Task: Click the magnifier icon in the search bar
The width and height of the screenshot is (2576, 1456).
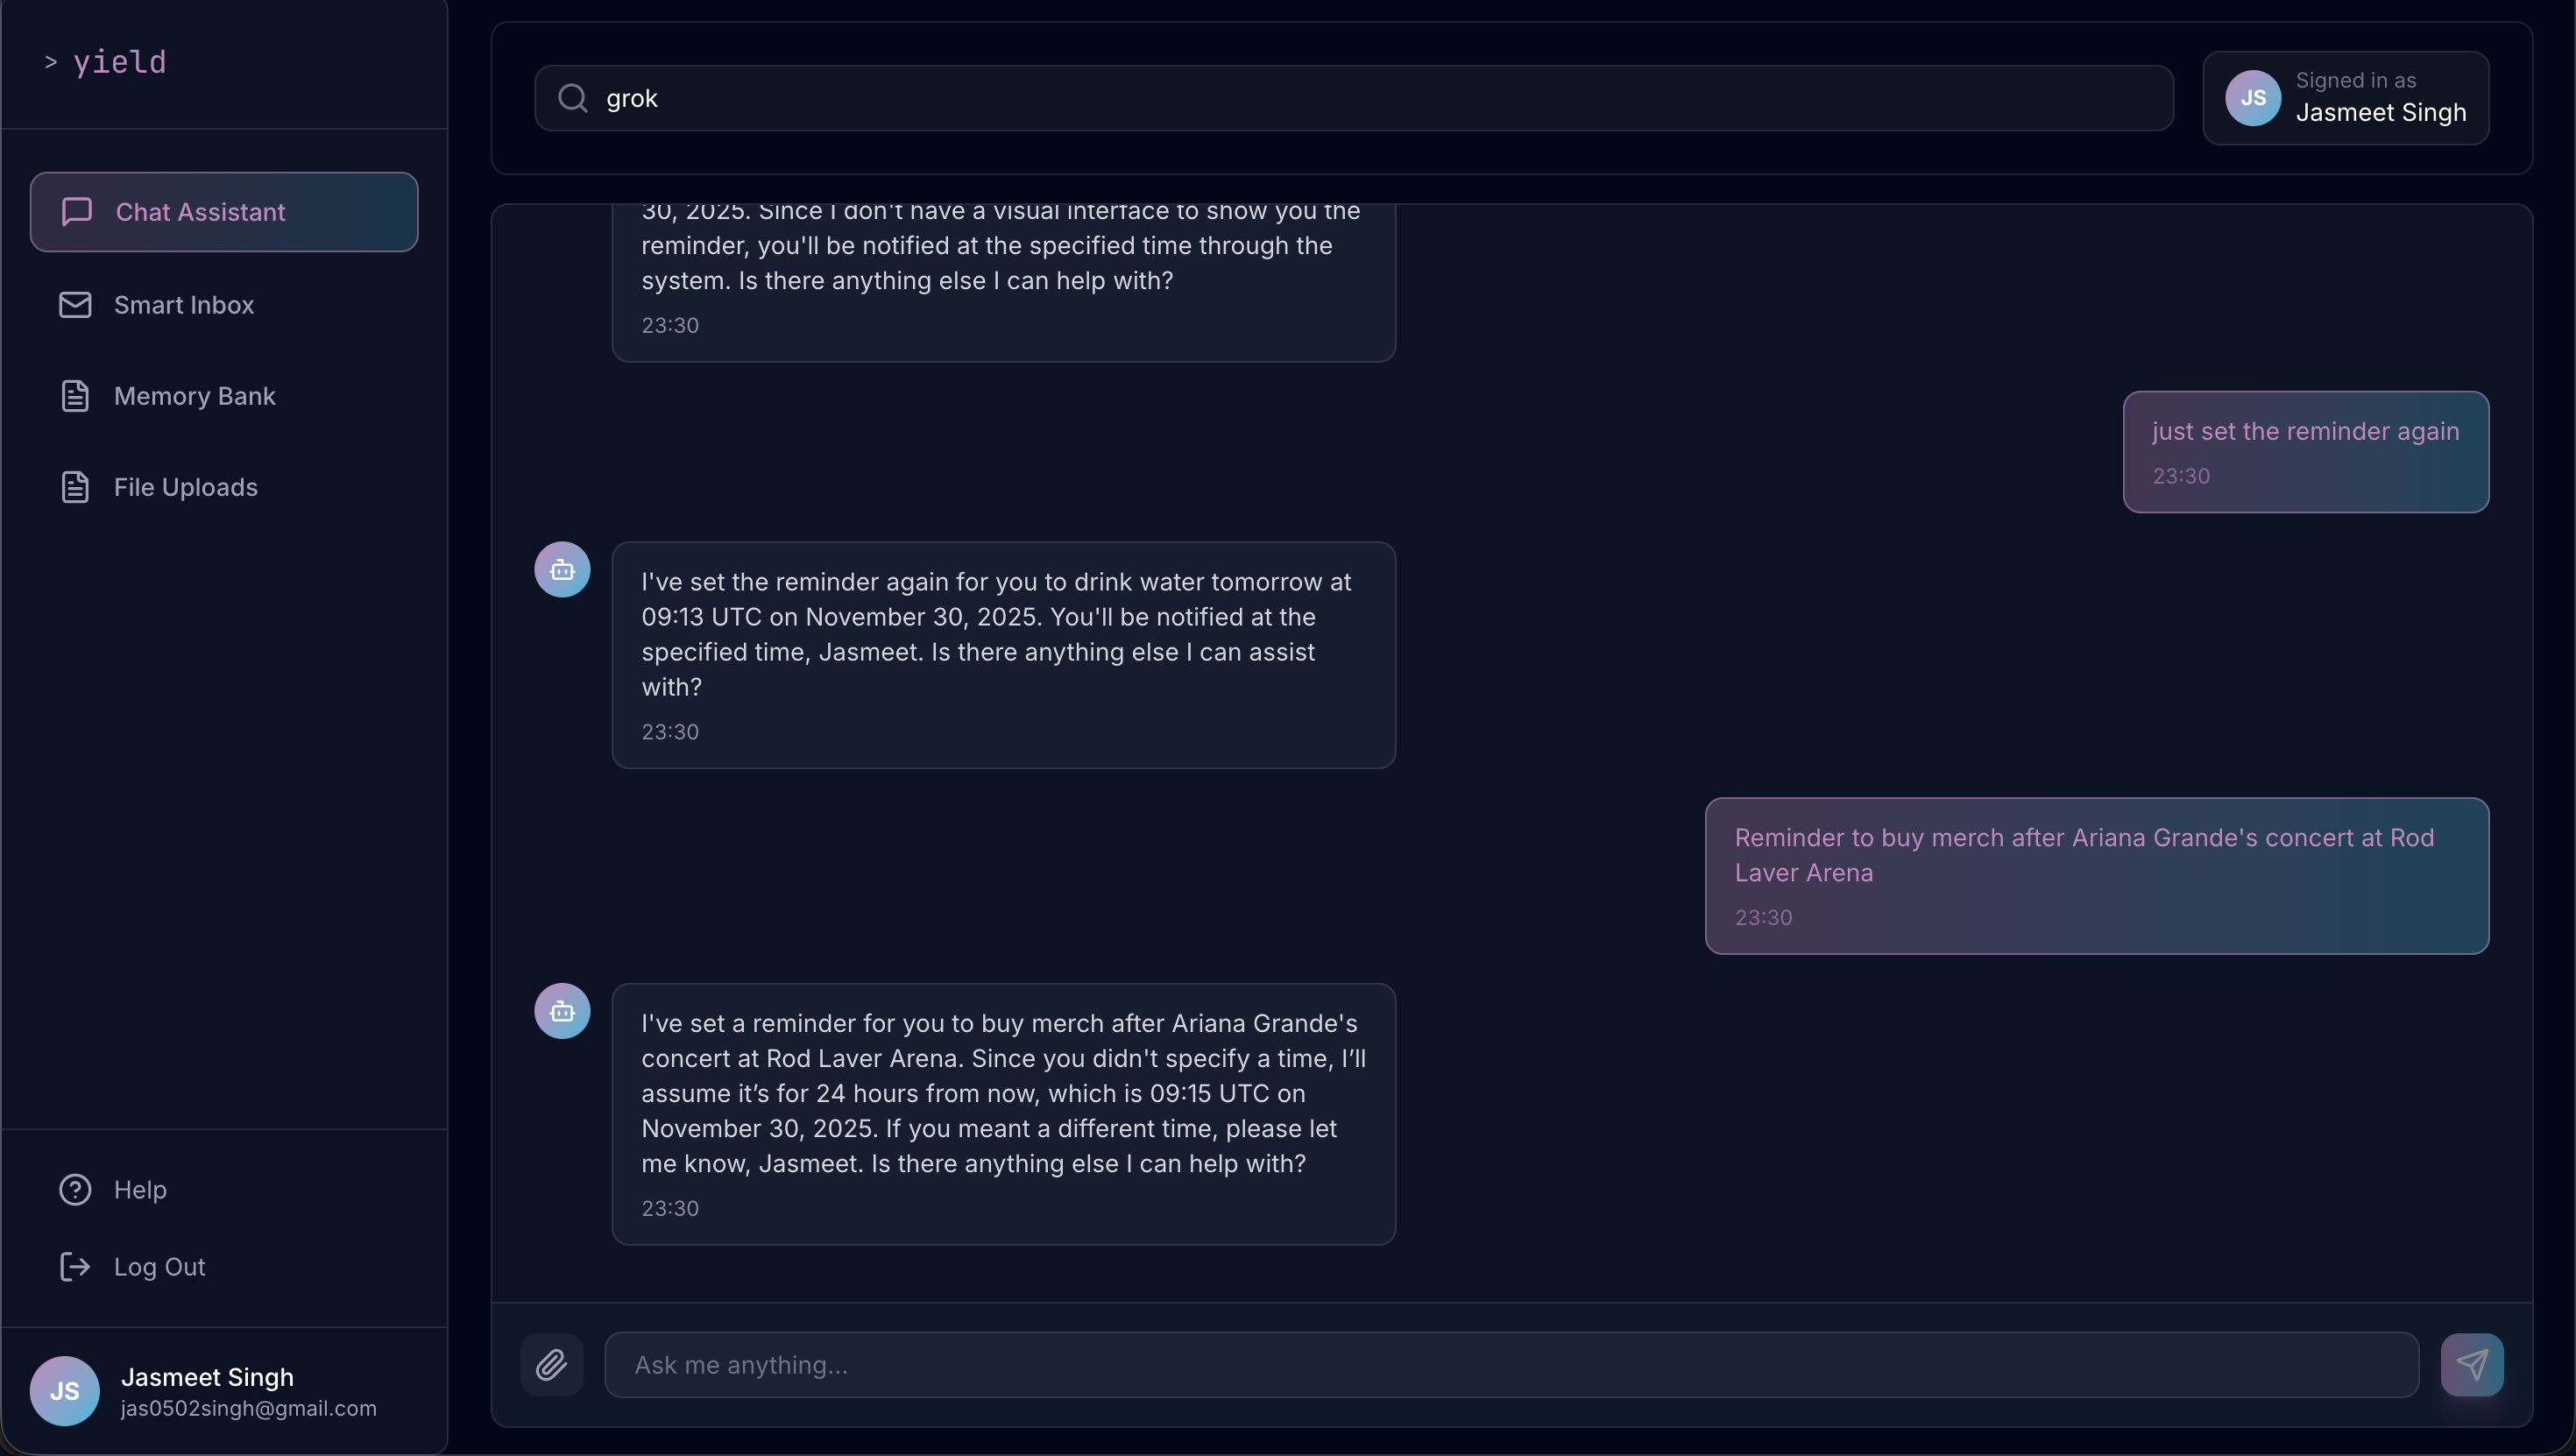Action: 573,97
